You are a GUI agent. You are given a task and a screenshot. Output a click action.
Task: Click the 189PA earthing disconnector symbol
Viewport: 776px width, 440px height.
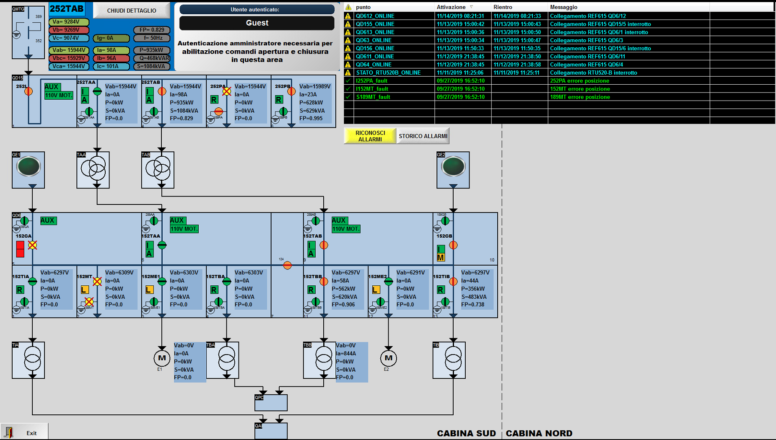218,111
